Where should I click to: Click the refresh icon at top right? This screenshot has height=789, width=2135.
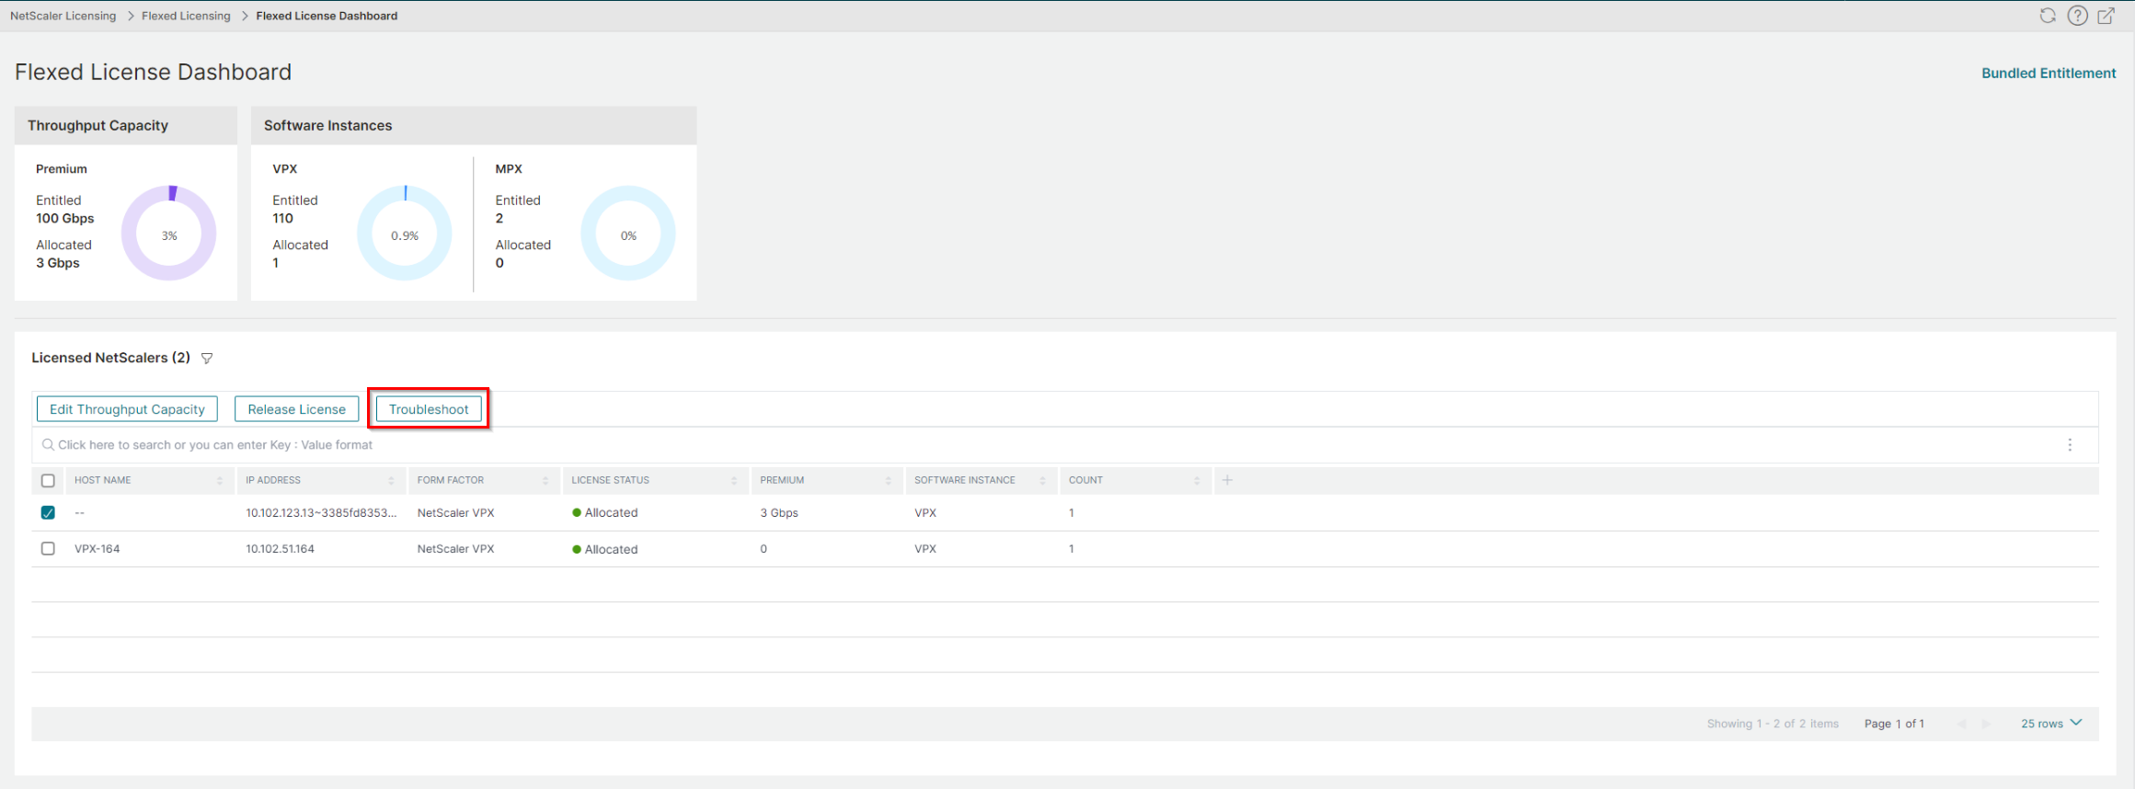point(2048,16)
